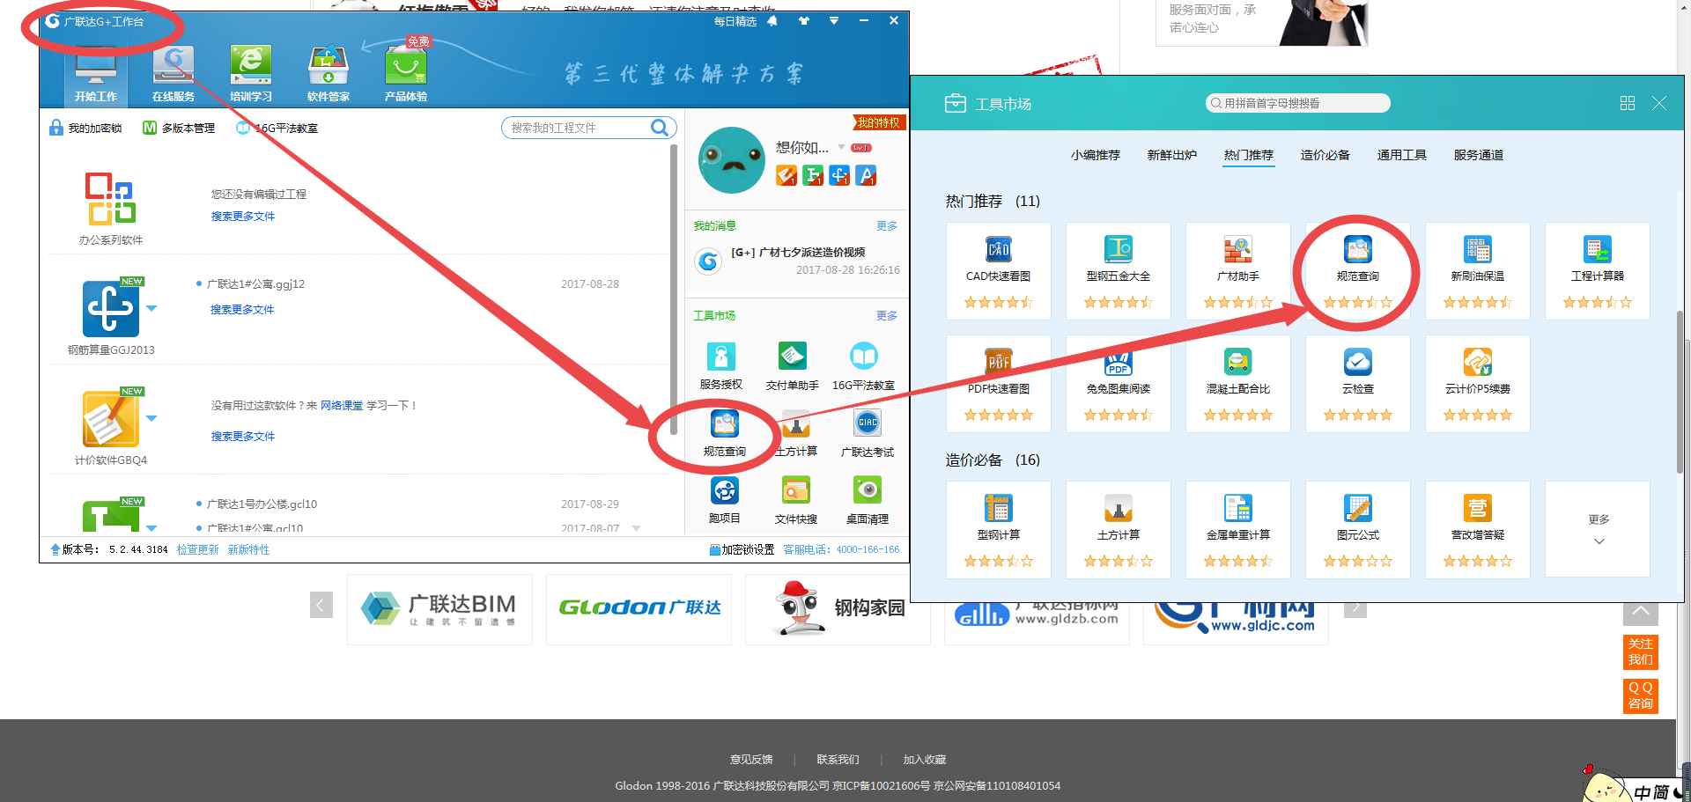Image resolution: width=1691 pixels, height=802 pixels.
Task: Open 营改增答疑 in 造价必备 section
Action: pyautogui.click(x=1478, y=530)
